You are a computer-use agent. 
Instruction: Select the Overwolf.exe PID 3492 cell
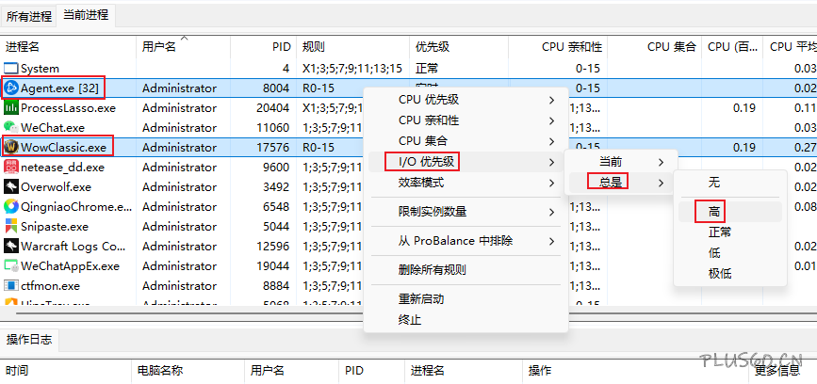pyautogui.click(x=276, y=186)
